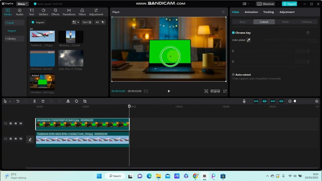Open the Menu dropdown
Image resolution: width=322 pixels, height=181 pixels.
click(x=22, y=4)
